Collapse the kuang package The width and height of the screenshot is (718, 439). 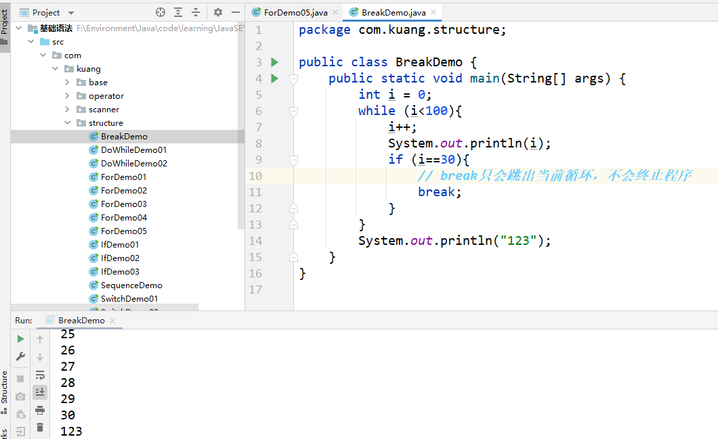click(56, 68)
